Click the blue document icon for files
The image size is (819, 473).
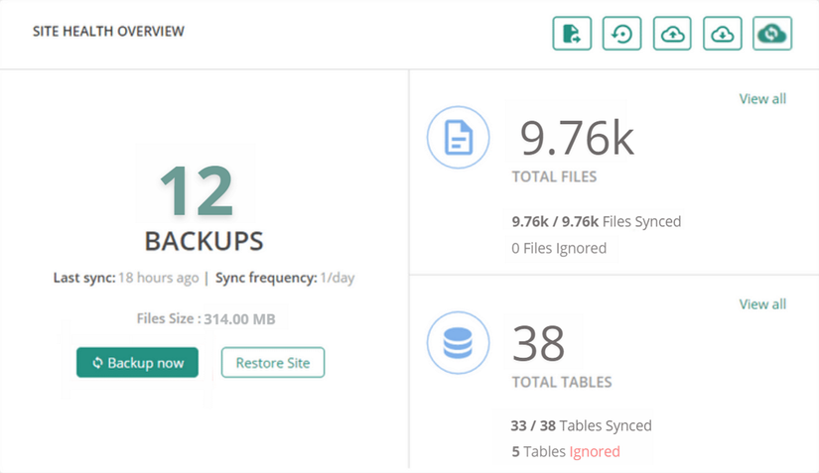pos(458,137)
